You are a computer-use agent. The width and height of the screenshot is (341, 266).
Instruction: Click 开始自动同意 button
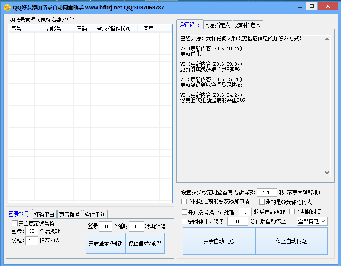coord(219,241)
